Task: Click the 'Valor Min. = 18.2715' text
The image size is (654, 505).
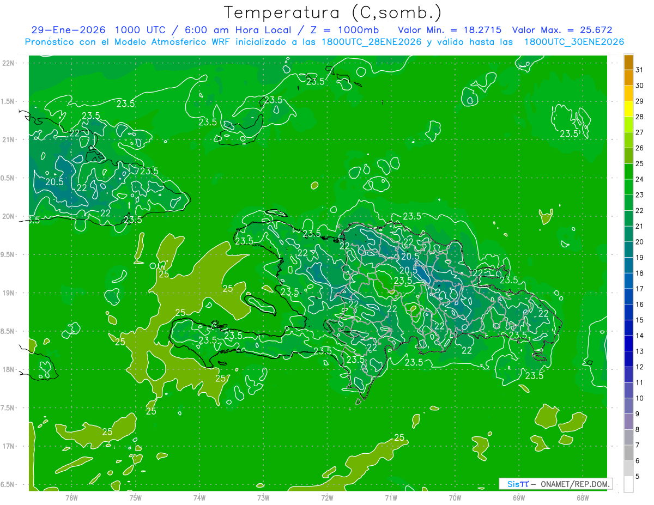Action: (450, 30)
